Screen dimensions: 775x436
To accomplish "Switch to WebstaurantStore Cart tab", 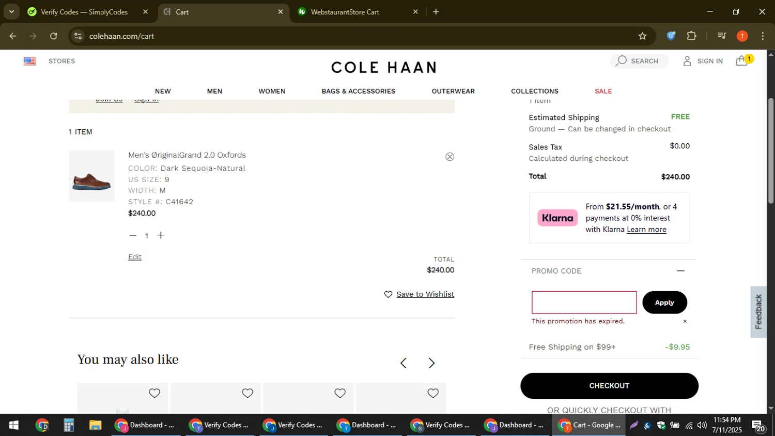I will click(345, 12).
